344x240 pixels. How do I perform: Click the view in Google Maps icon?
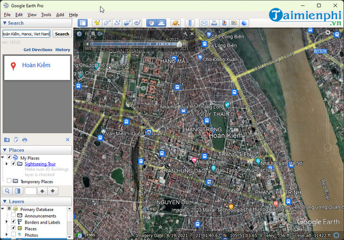[x=234, y=23]
